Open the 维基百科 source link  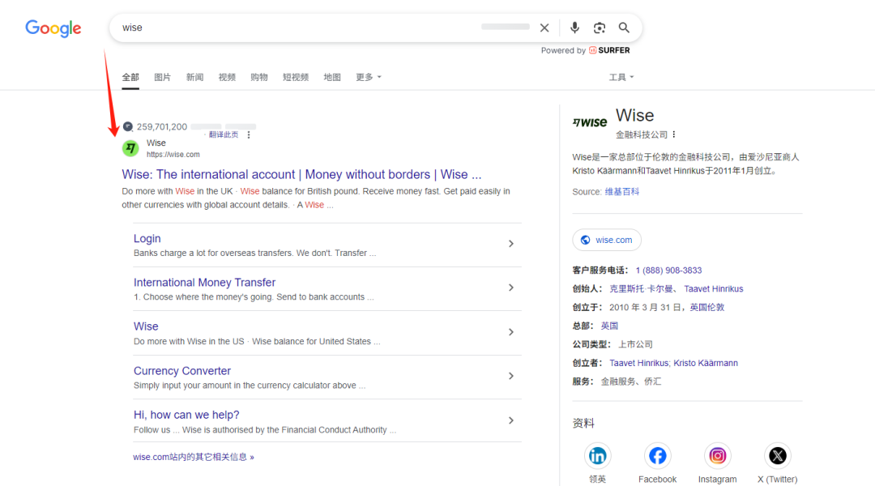621,191
